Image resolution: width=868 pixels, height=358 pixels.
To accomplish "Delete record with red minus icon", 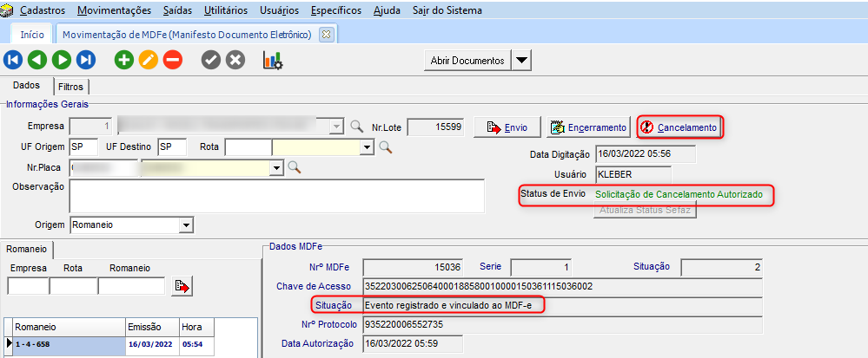I will coord(172,60).
